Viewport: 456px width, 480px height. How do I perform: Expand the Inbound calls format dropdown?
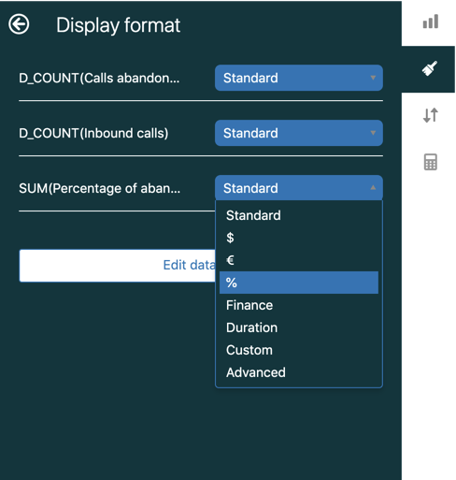pos(299,133)
